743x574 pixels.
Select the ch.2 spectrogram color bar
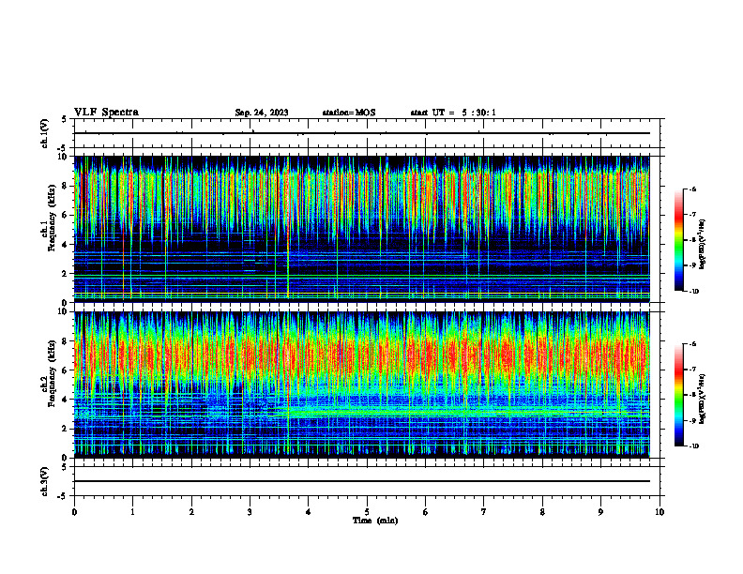[x=679, y=395]
